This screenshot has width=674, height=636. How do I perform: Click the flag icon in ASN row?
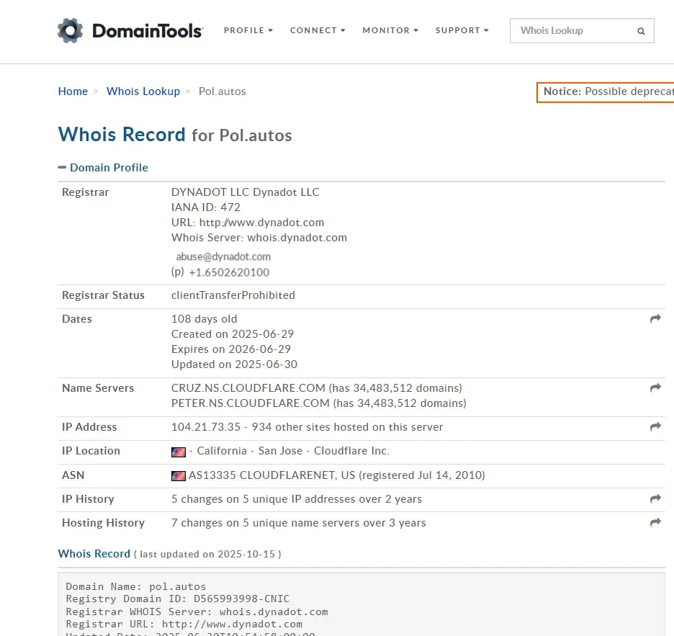(179, 475)
